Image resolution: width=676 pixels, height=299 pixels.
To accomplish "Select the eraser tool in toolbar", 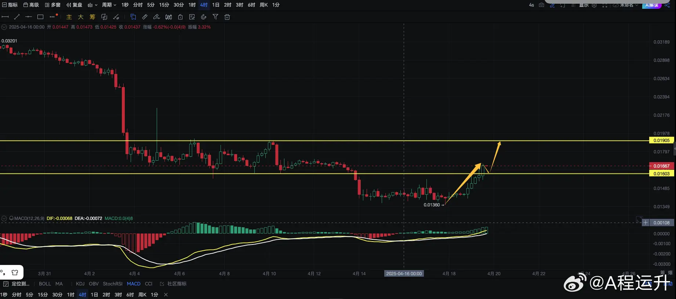I will tap(157, 17).
